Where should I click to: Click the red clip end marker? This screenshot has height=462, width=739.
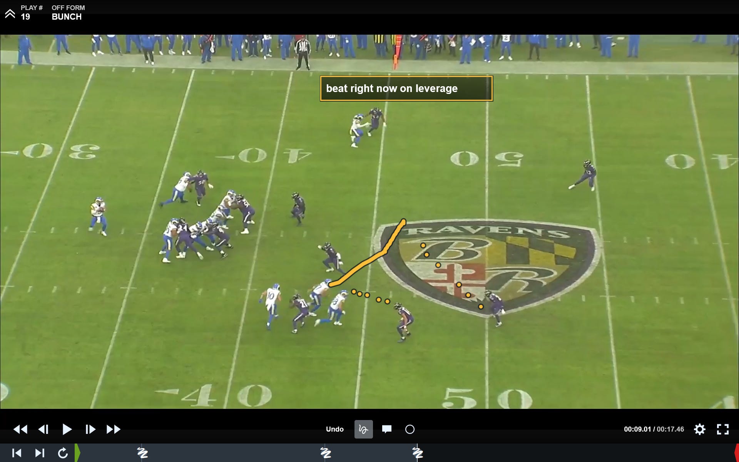(x=737, y=453)
